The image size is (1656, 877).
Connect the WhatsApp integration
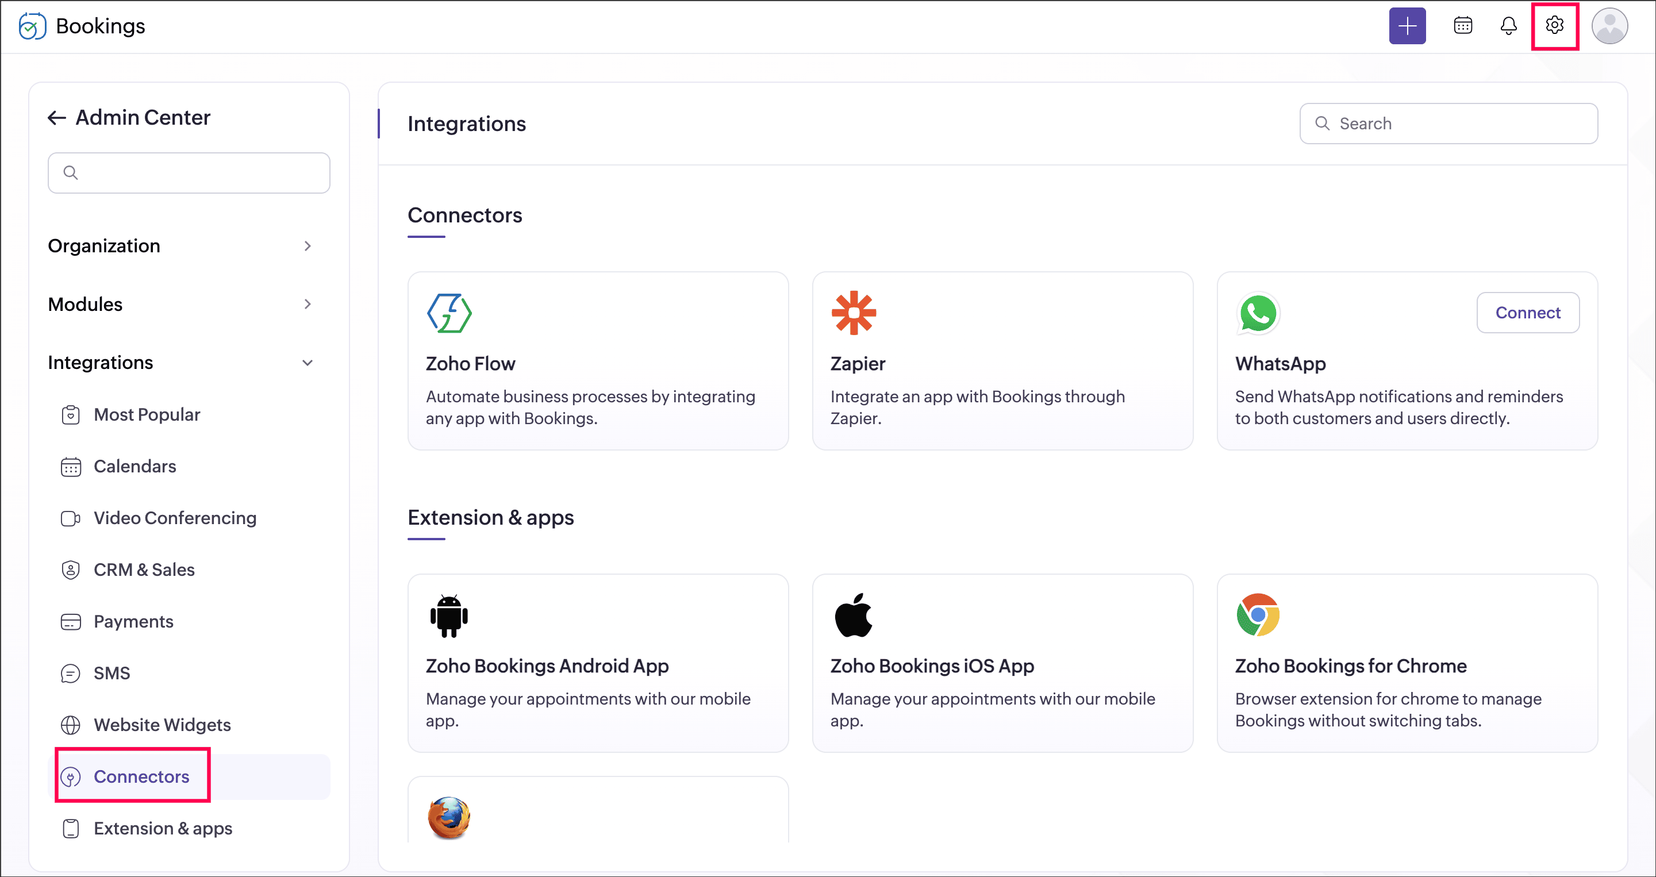pos(1527,313)
